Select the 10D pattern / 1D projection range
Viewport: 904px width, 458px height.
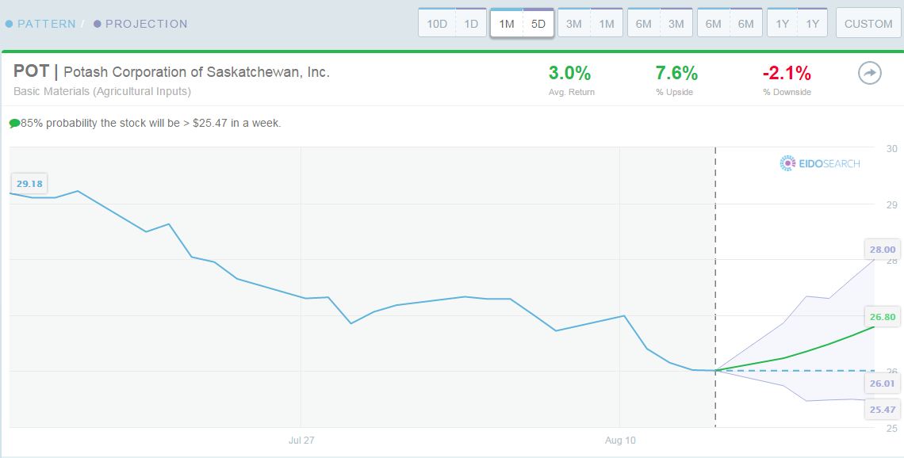point(453,23)
